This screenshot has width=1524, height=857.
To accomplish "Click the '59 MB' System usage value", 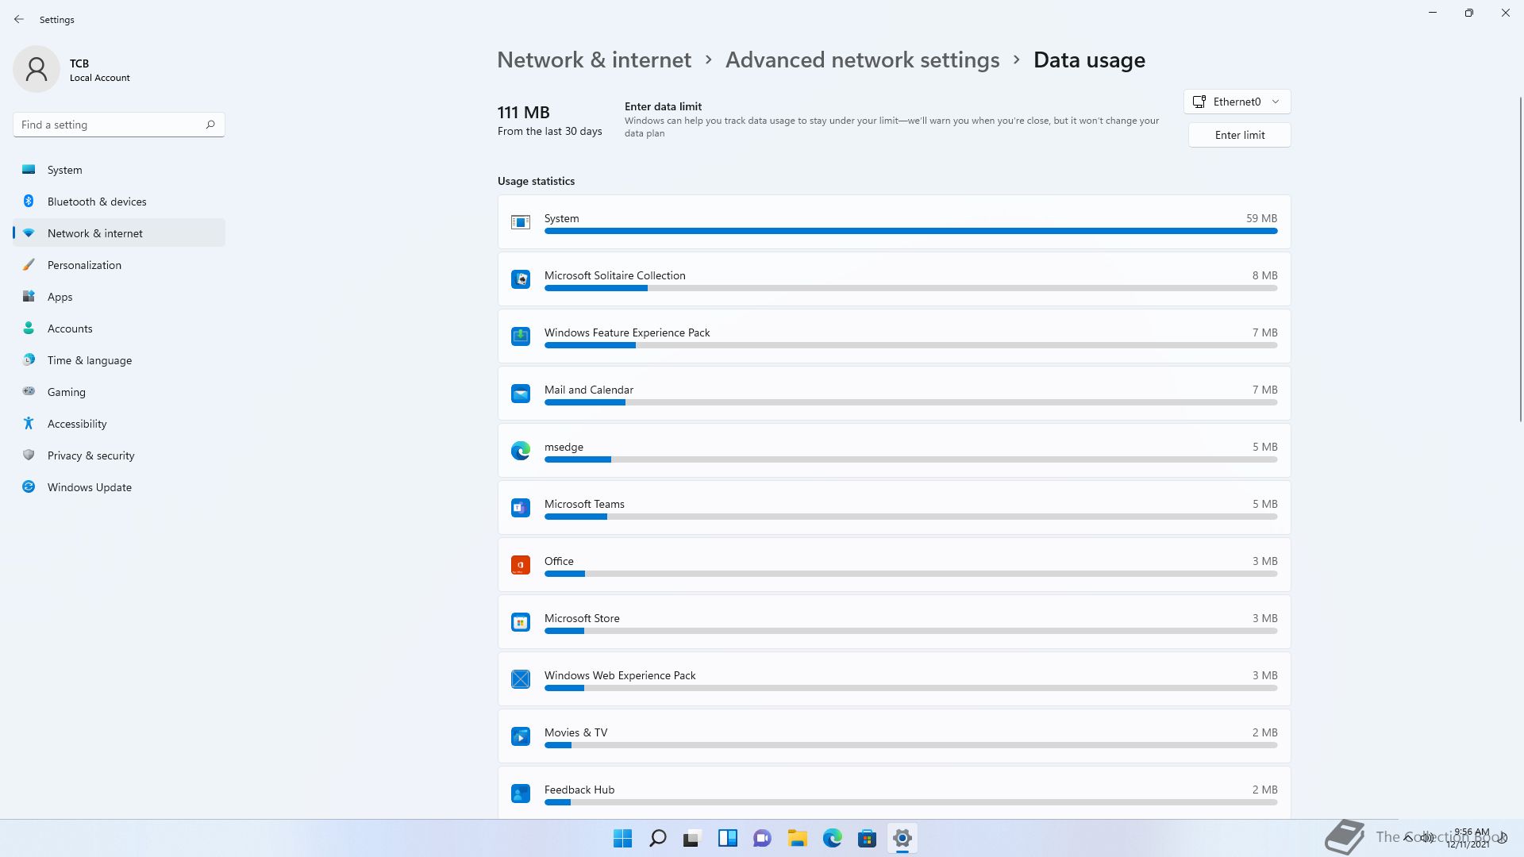I will click(1261, 218).
